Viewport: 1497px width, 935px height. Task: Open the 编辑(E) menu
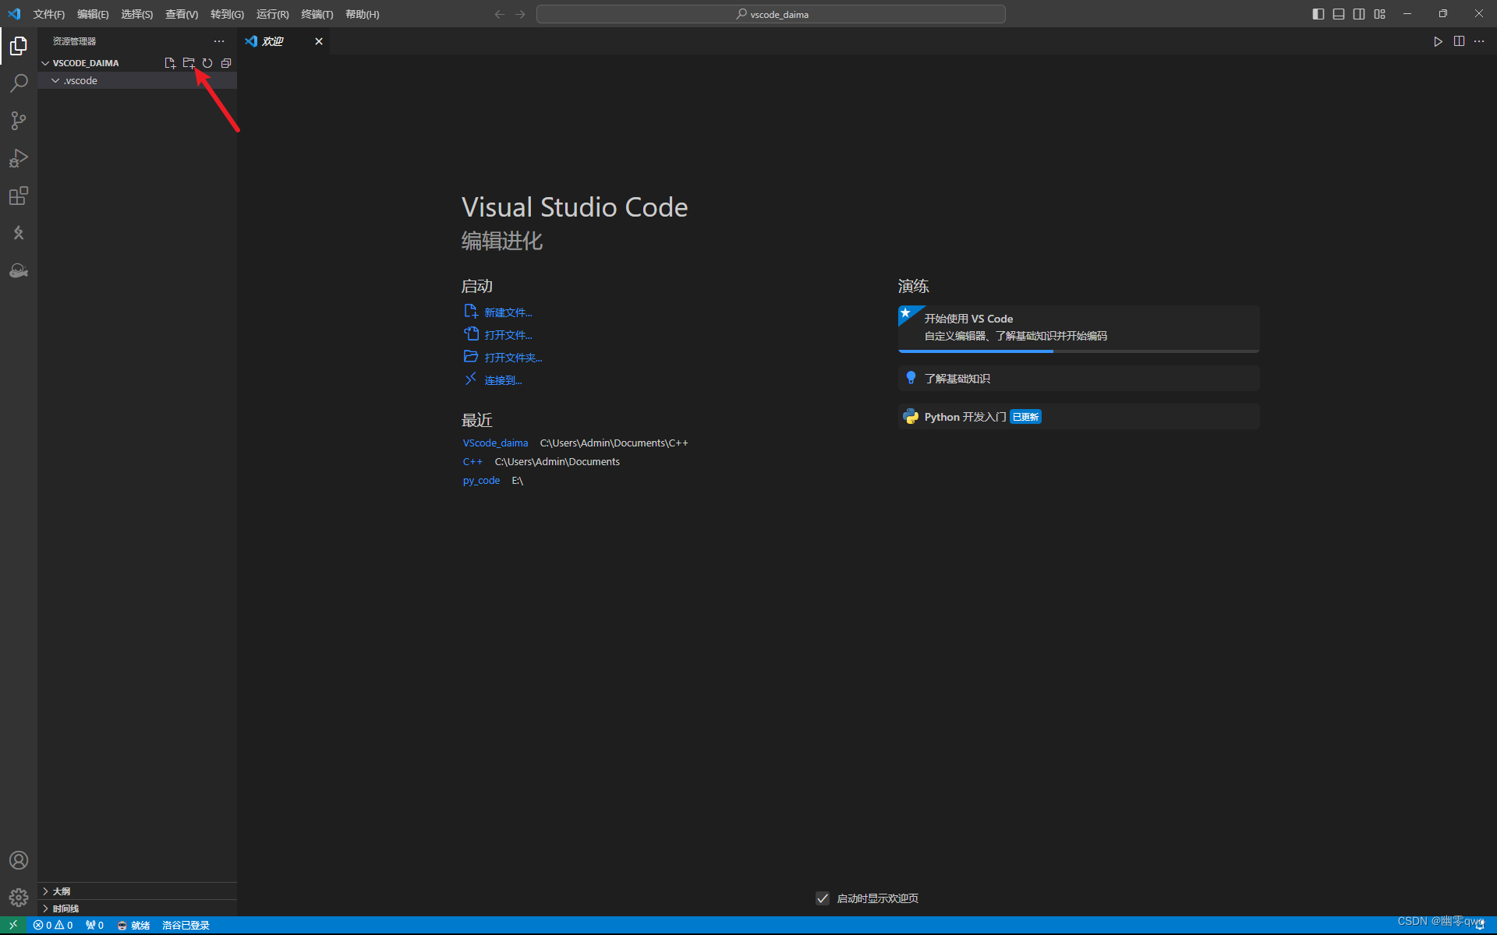pos(93,14)
